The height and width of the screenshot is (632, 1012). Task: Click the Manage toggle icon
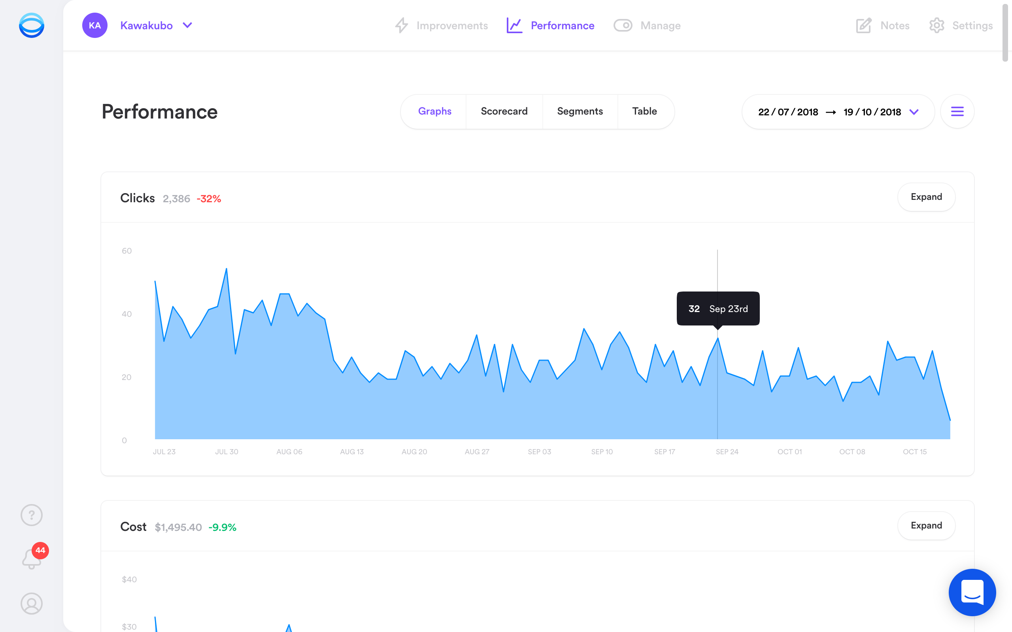[x=623, y=26]
